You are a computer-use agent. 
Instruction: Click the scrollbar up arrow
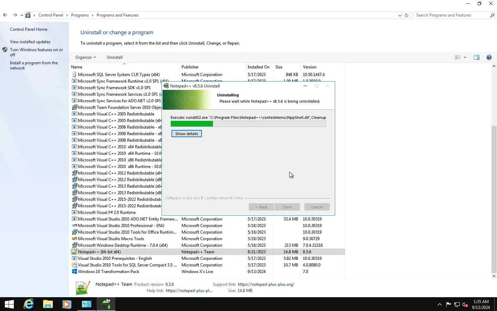pyautogui.click(x=494, y=66)
